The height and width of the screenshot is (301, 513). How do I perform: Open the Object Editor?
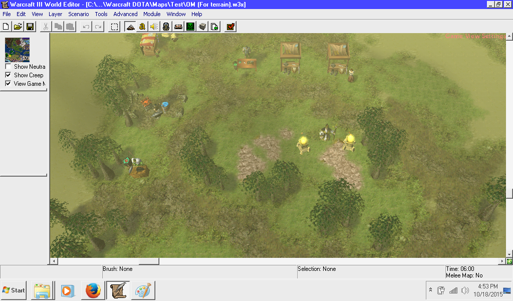166,27
